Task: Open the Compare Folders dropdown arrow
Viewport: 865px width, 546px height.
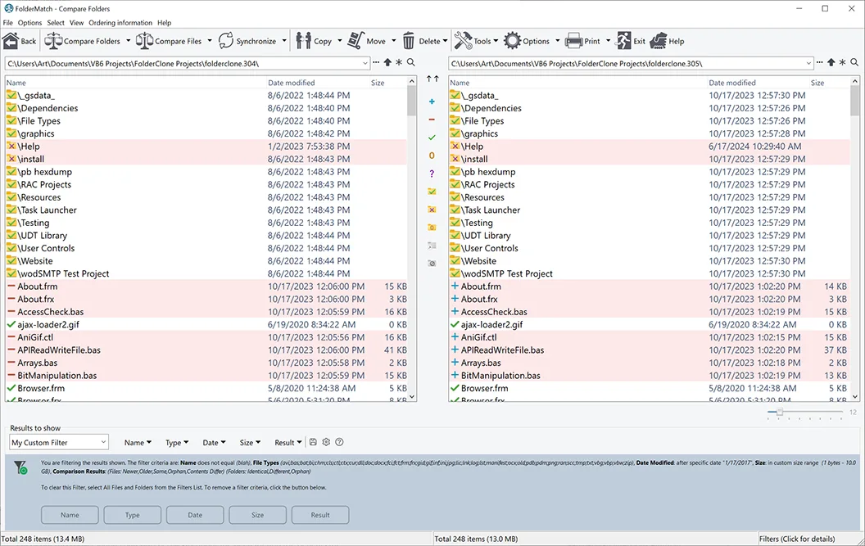Action: (x=128, y=41)
